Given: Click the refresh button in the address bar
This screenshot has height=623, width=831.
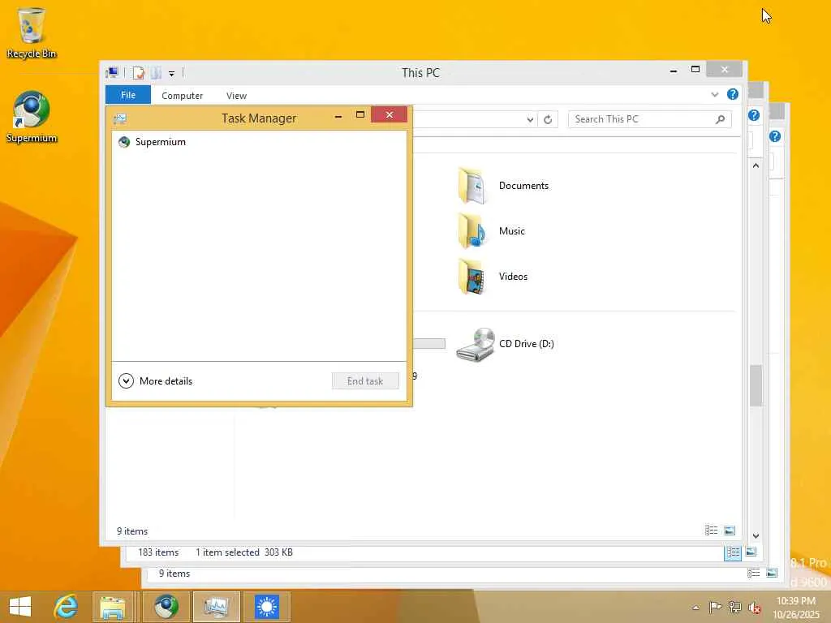Looking at the screenshot, I should (x=548, y=120).
